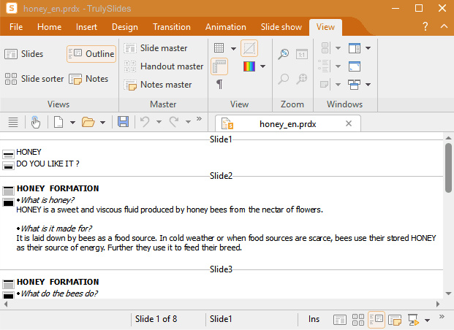Click the zoom magnifier icon in the ribbon
Viewport: 454px width, 330px height.
pyautogui.click(x=284, y=54)
